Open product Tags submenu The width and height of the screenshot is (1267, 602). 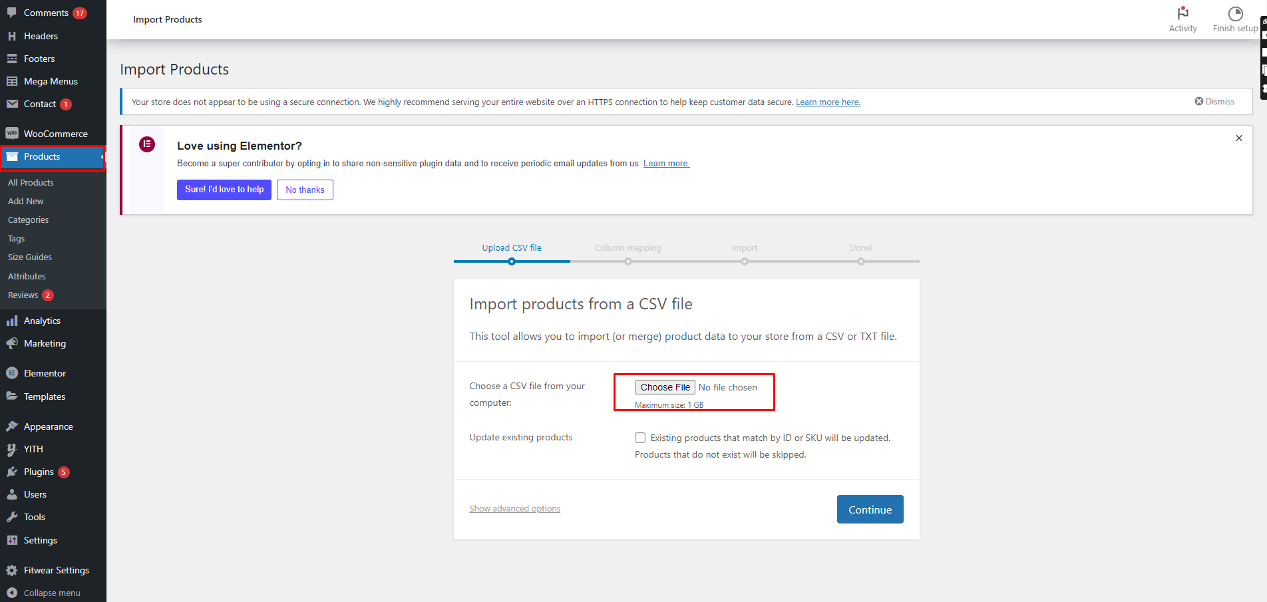pos(17,238)
